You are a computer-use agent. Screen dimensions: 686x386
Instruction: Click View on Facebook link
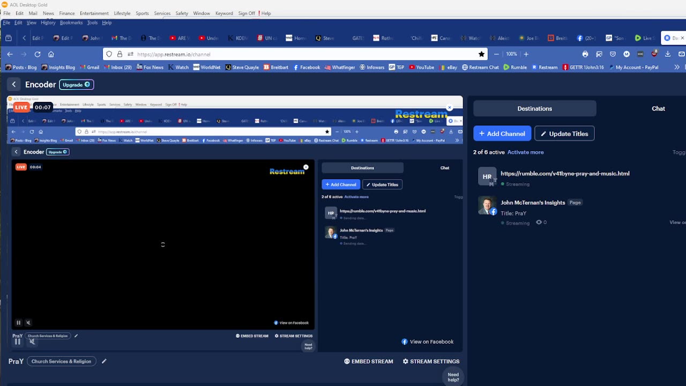pyautogui.click(x=428, y=342)
